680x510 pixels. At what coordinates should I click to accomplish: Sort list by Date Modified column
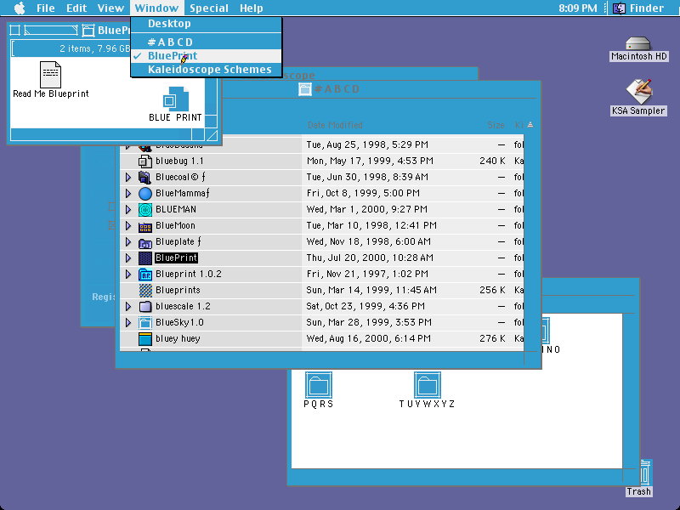[335, 125]
